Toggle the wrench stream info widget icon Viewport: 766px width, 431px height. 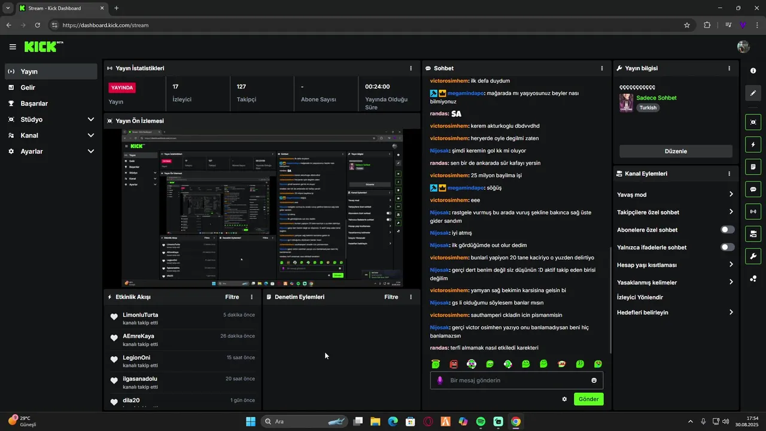753,256
